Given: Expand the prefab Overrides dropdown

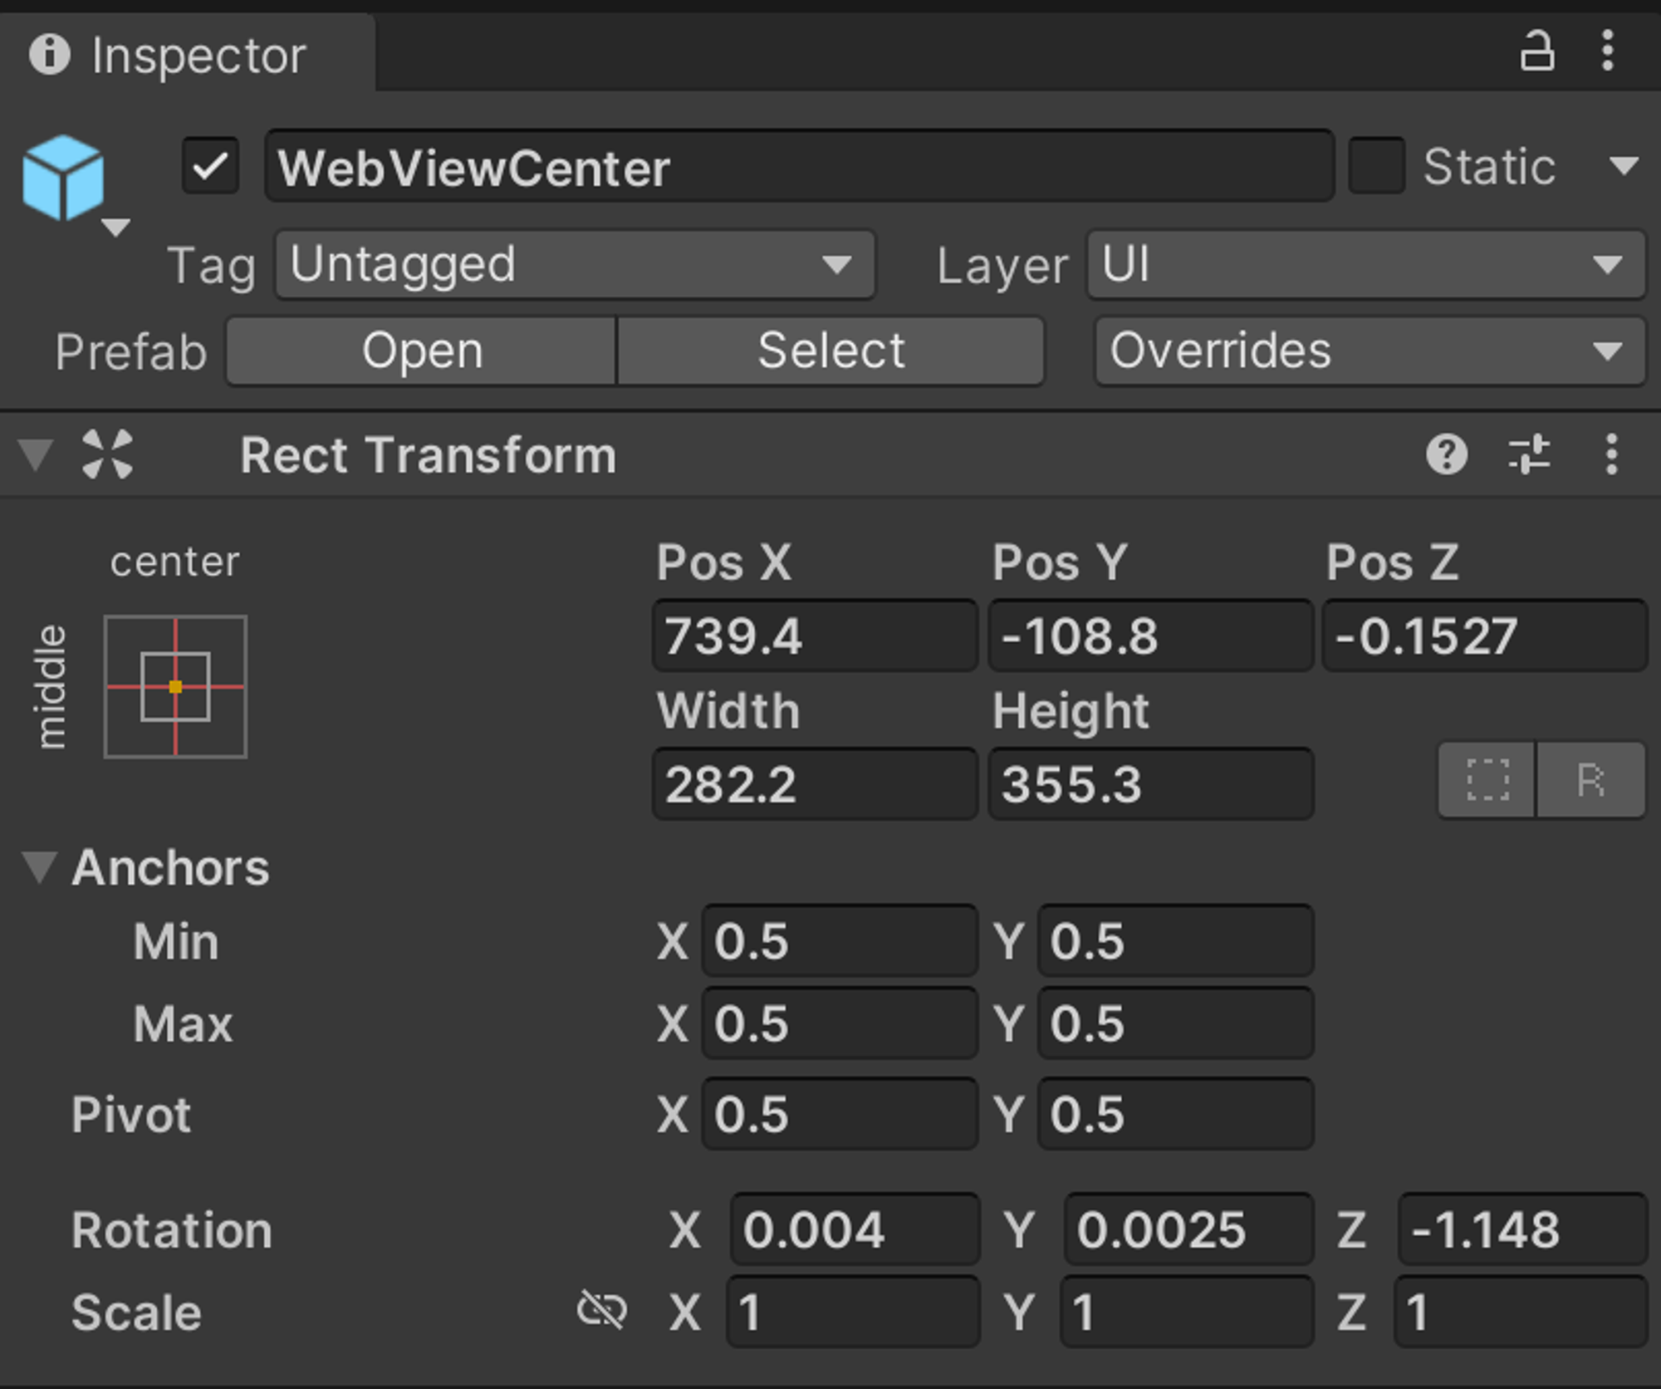Looking at the screenshot, I should pos(1369,351).
